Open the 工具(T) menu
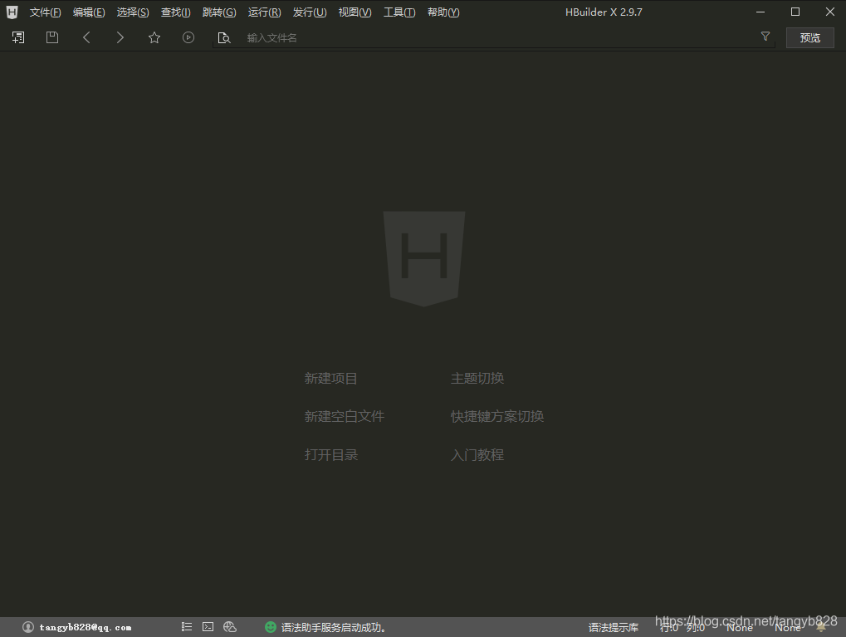The height and width of the screenshot is (637, 846). click(399, 12)
